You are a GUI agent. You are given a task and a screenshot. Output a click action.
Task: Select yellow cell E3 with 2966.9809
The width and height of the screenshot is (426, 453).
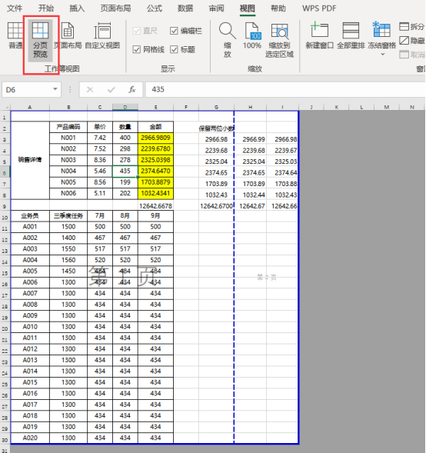pos(155,138)
